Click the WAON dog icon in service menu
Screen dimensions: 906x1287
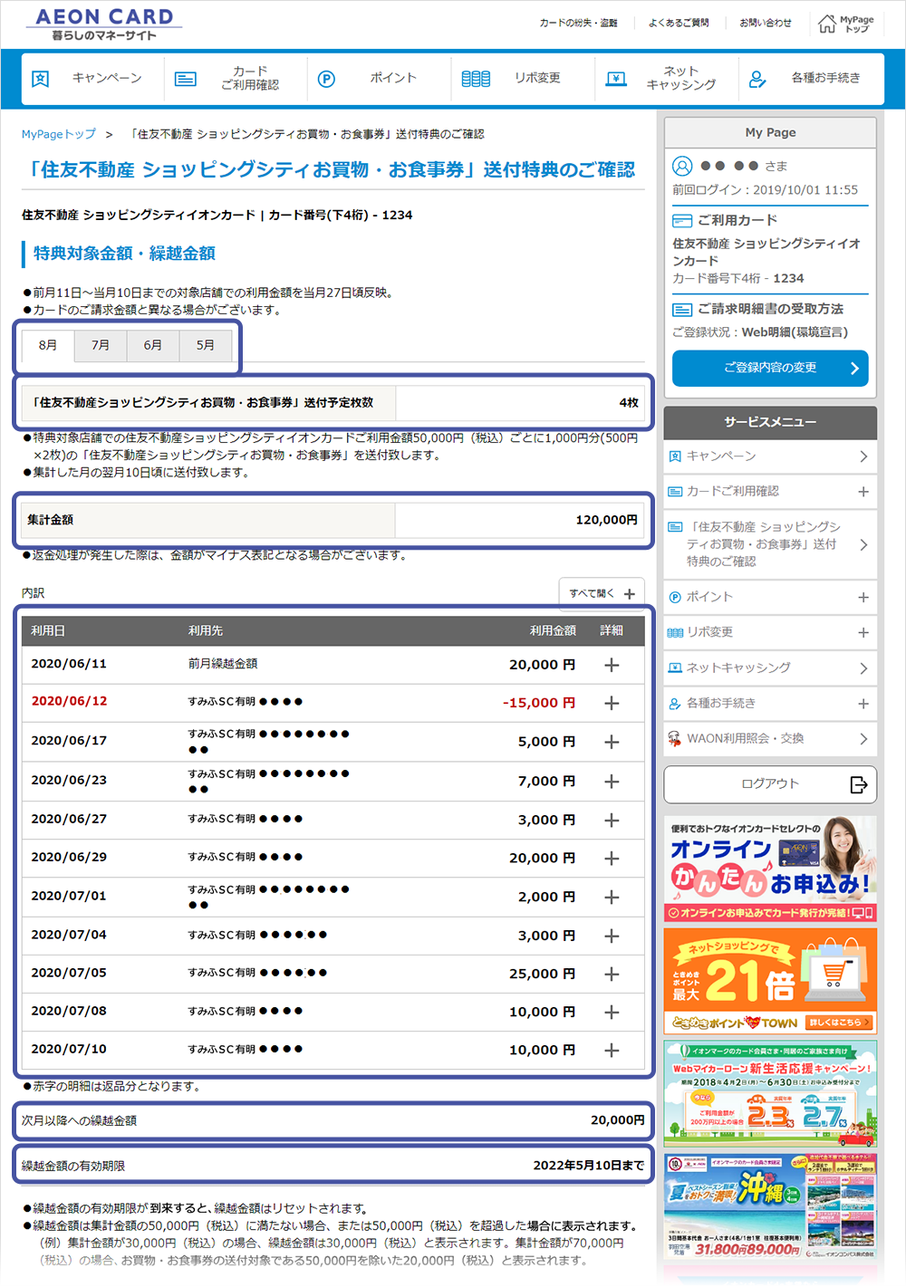(x=674, y=738)
